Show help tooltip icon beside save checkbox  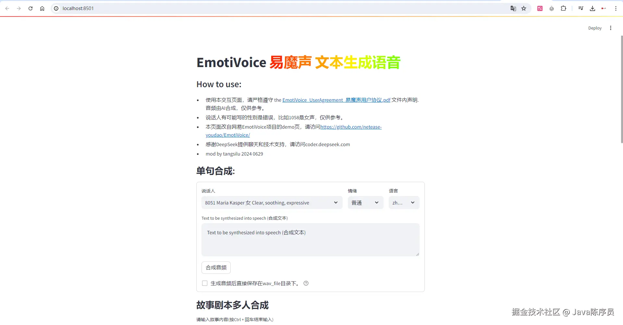tap(306, 283)
